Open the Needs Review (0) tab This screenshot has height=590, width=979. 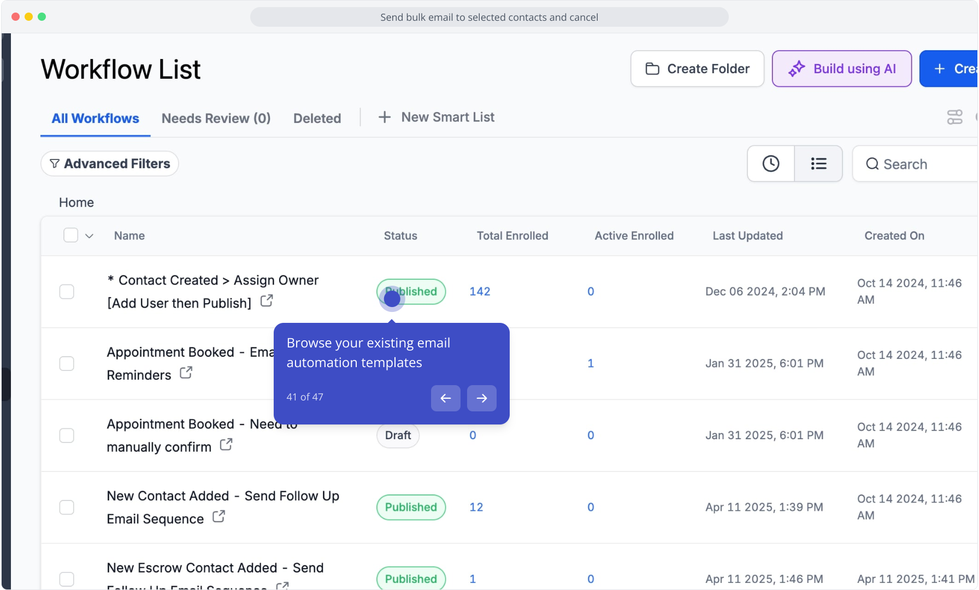pos(216,119)
